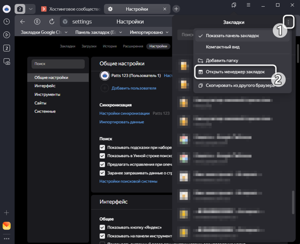The width and height of the screenshot is (300, 244).
Task: Switch to the Закладки page tab
Action: click(x=67, y=46)
